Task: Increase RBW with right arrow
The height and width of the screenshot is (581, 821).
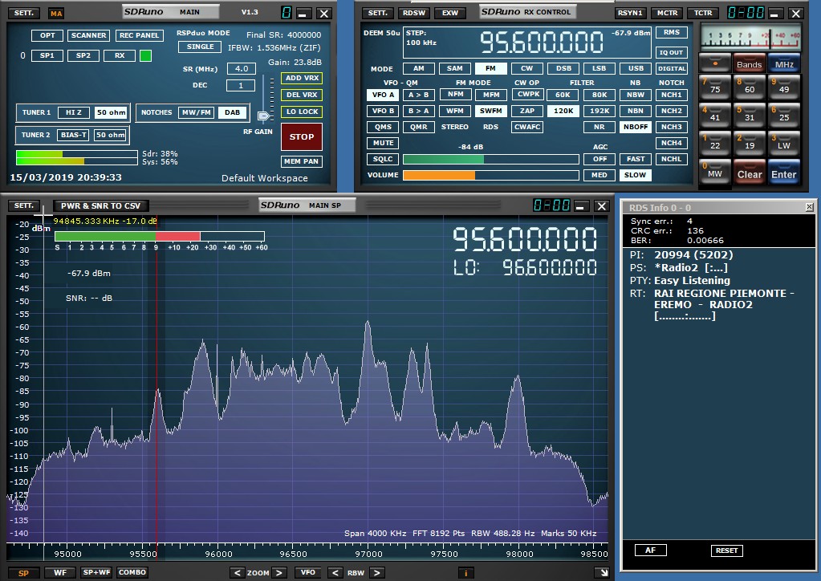Action: (376, 573)
